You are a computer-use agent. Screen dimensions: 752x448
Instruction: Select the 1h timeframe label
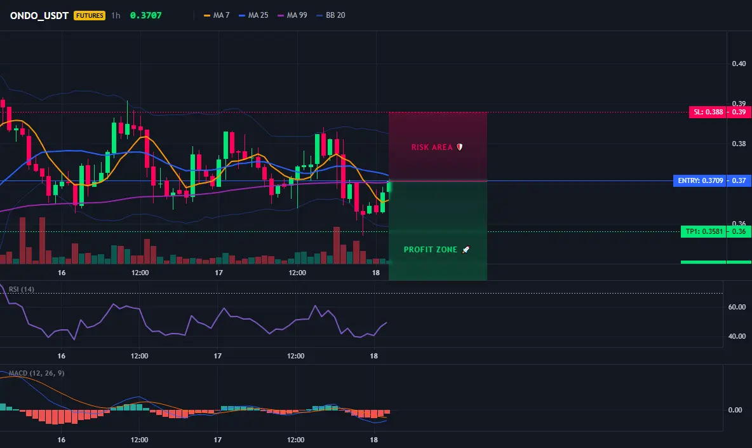pos(116,15)
